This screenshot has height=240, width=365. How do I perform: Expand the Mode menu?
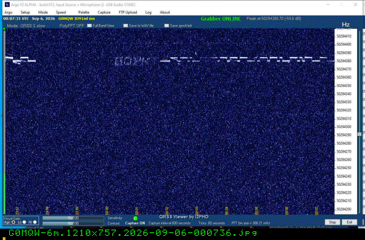tap(43, 12)
